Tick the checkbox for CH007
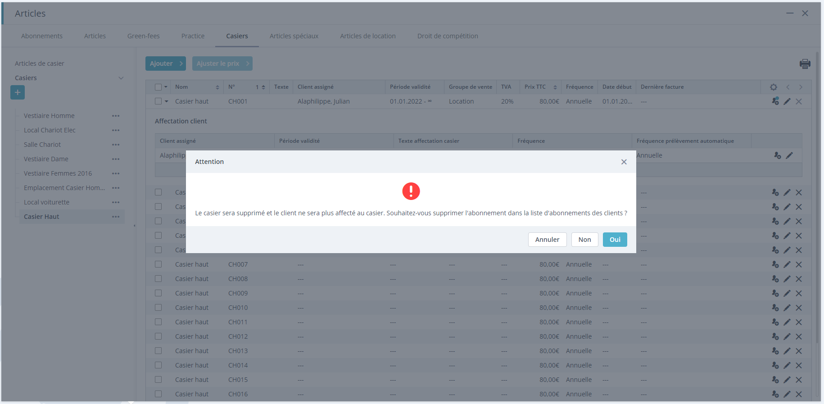 pos(158,264)
